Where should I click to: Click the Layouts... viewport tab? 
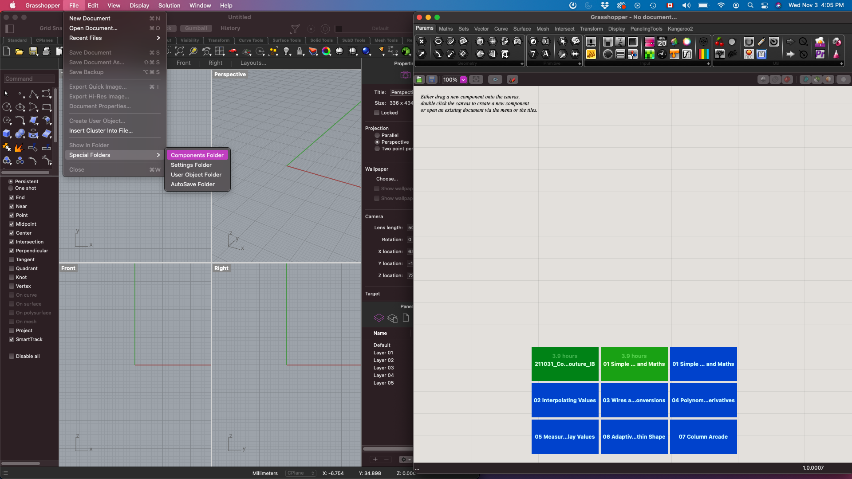[x=253, y=63]
